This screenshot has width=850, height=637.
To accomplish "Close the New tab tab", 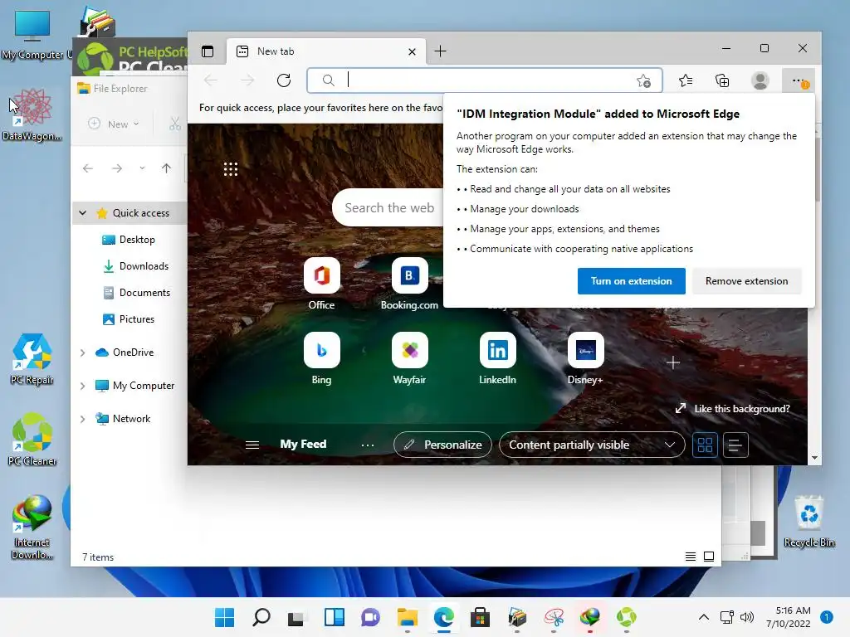I will (412, 51).
